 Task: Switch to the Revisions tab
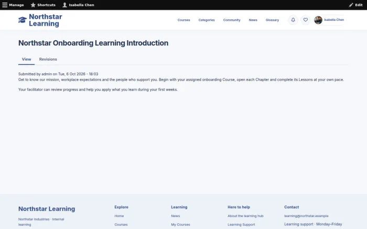[48, 59]
